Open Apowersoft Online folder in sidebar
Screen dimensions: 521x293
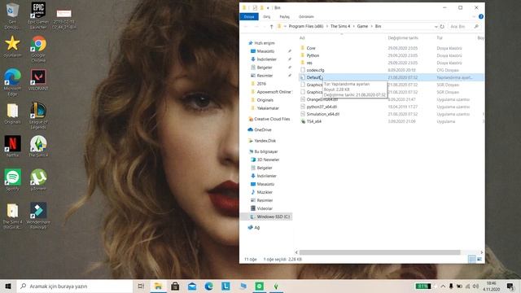(274, 92)
